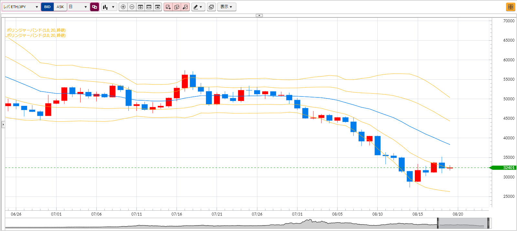The height and width of the screenshot is (231, 517).
Task: Toggle the middle pink chart-edit icon
Action: pyautogui.click(x=177, y=7)
